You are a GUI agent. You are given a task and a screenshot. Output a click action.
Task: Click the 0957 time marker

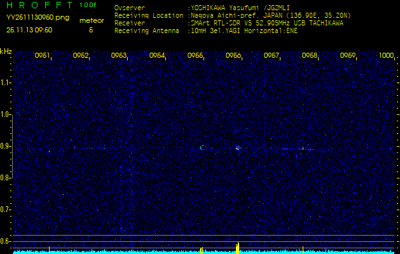(x=271, y=55)
